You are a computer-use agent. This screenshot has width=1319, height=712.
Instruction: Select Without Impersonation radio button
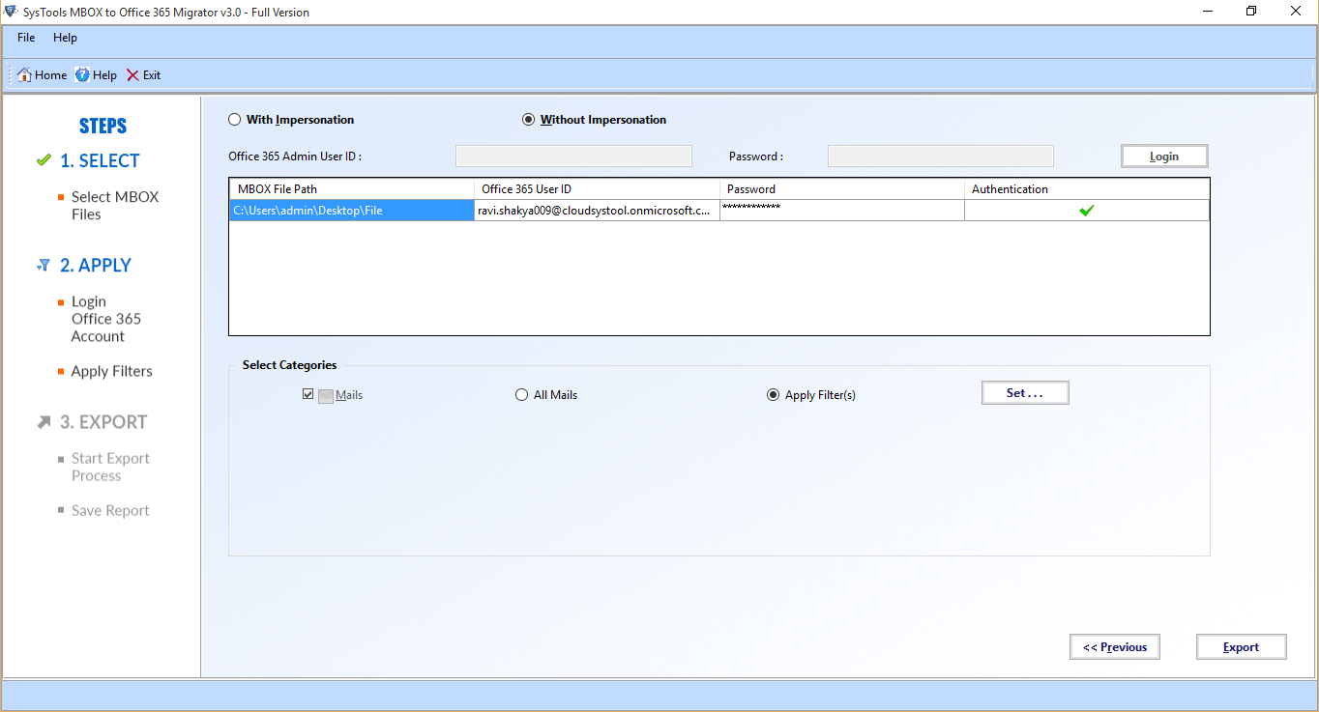[x=528, y=120]
